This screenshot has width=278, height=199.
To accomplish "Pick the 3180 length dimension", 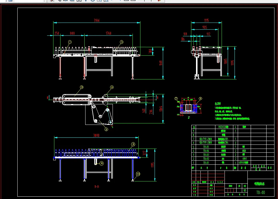I will [96, 135].
